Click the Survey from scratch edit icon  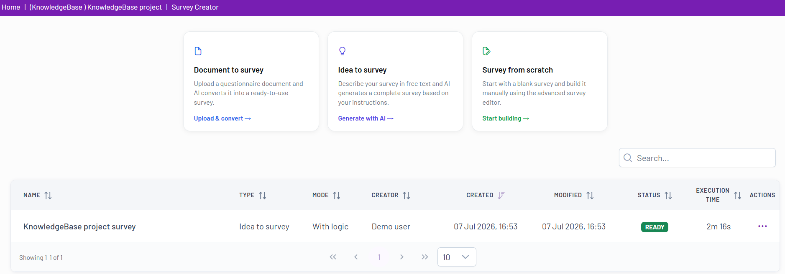(x=486, y=51)
